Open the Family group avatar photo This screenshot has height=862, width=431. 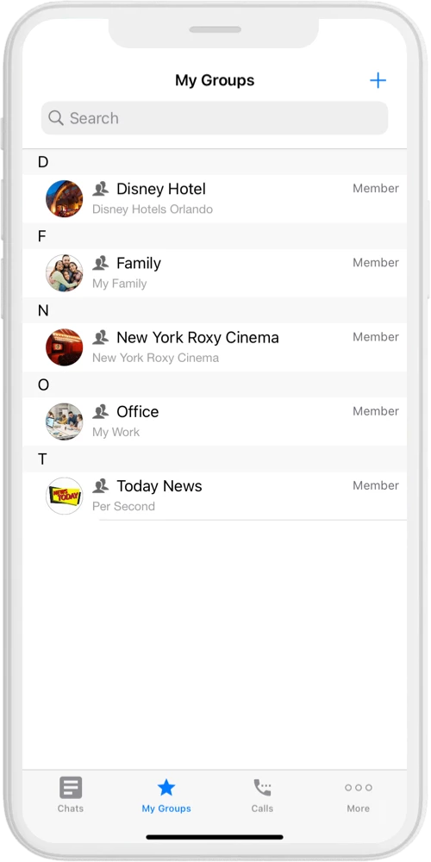(65, 273)
